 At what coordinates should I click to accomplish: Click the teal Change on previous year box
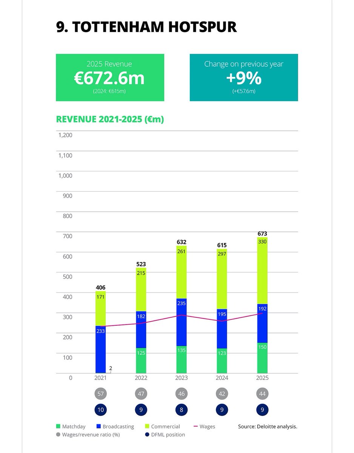coord(244,77)
